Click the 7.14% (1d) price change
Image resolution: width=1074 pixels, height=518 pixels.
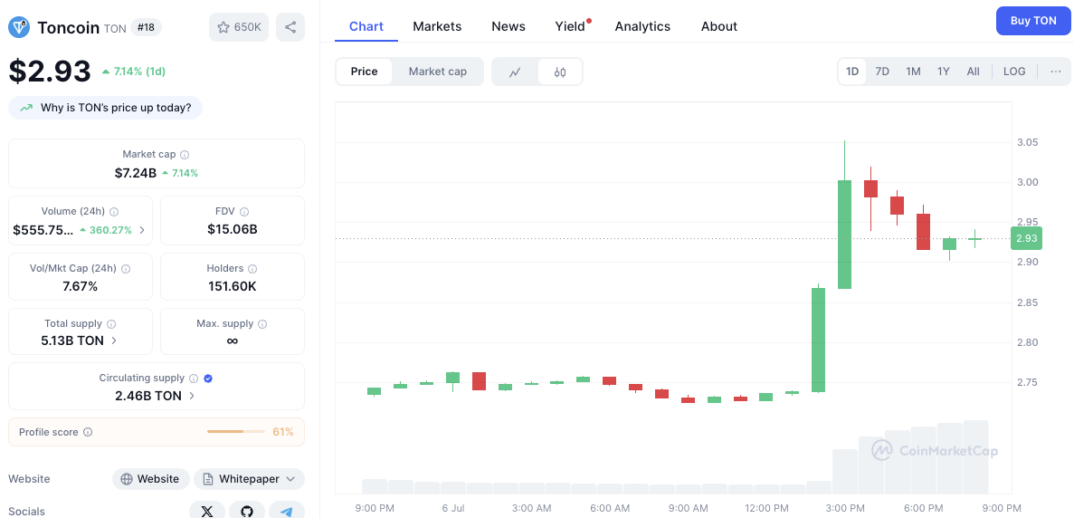(134, 72)
